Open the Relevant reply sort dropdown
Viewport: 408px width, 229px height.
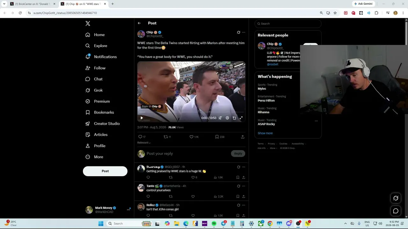tap(144, 142)
